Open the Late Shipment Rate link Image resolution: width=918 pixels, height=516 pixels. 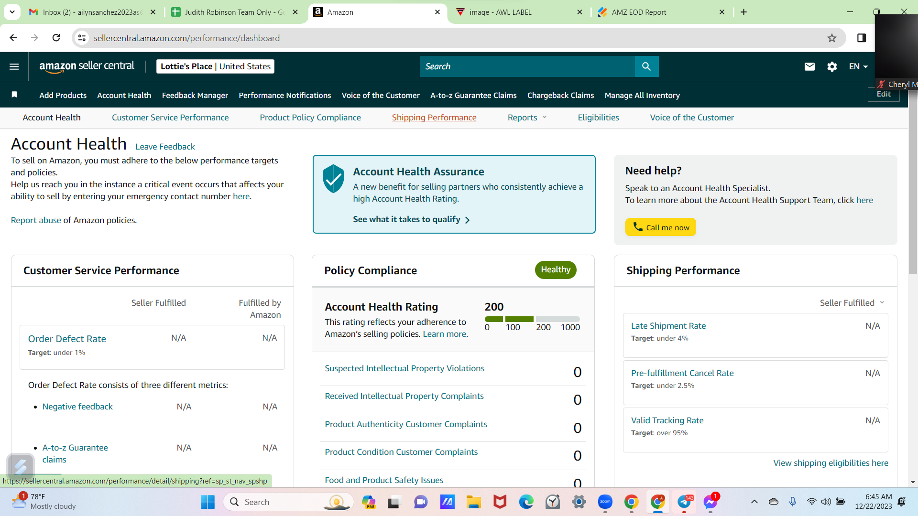[668, 326]
